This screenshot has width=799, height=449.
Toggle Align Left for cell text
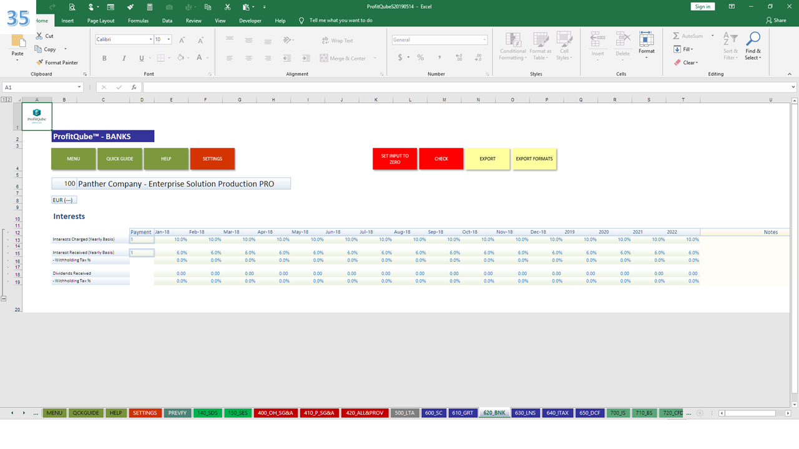[x=230, y=58]
